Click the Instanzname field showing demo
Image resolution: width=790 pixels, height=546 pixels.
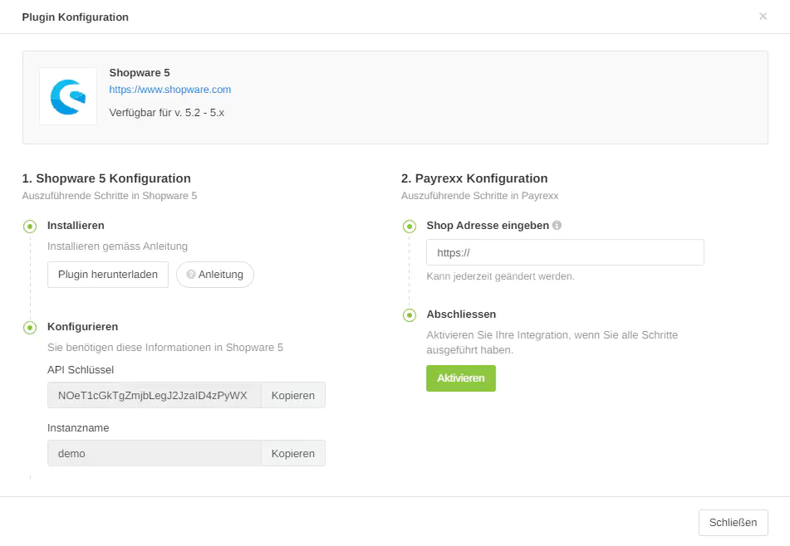point(154,453)
